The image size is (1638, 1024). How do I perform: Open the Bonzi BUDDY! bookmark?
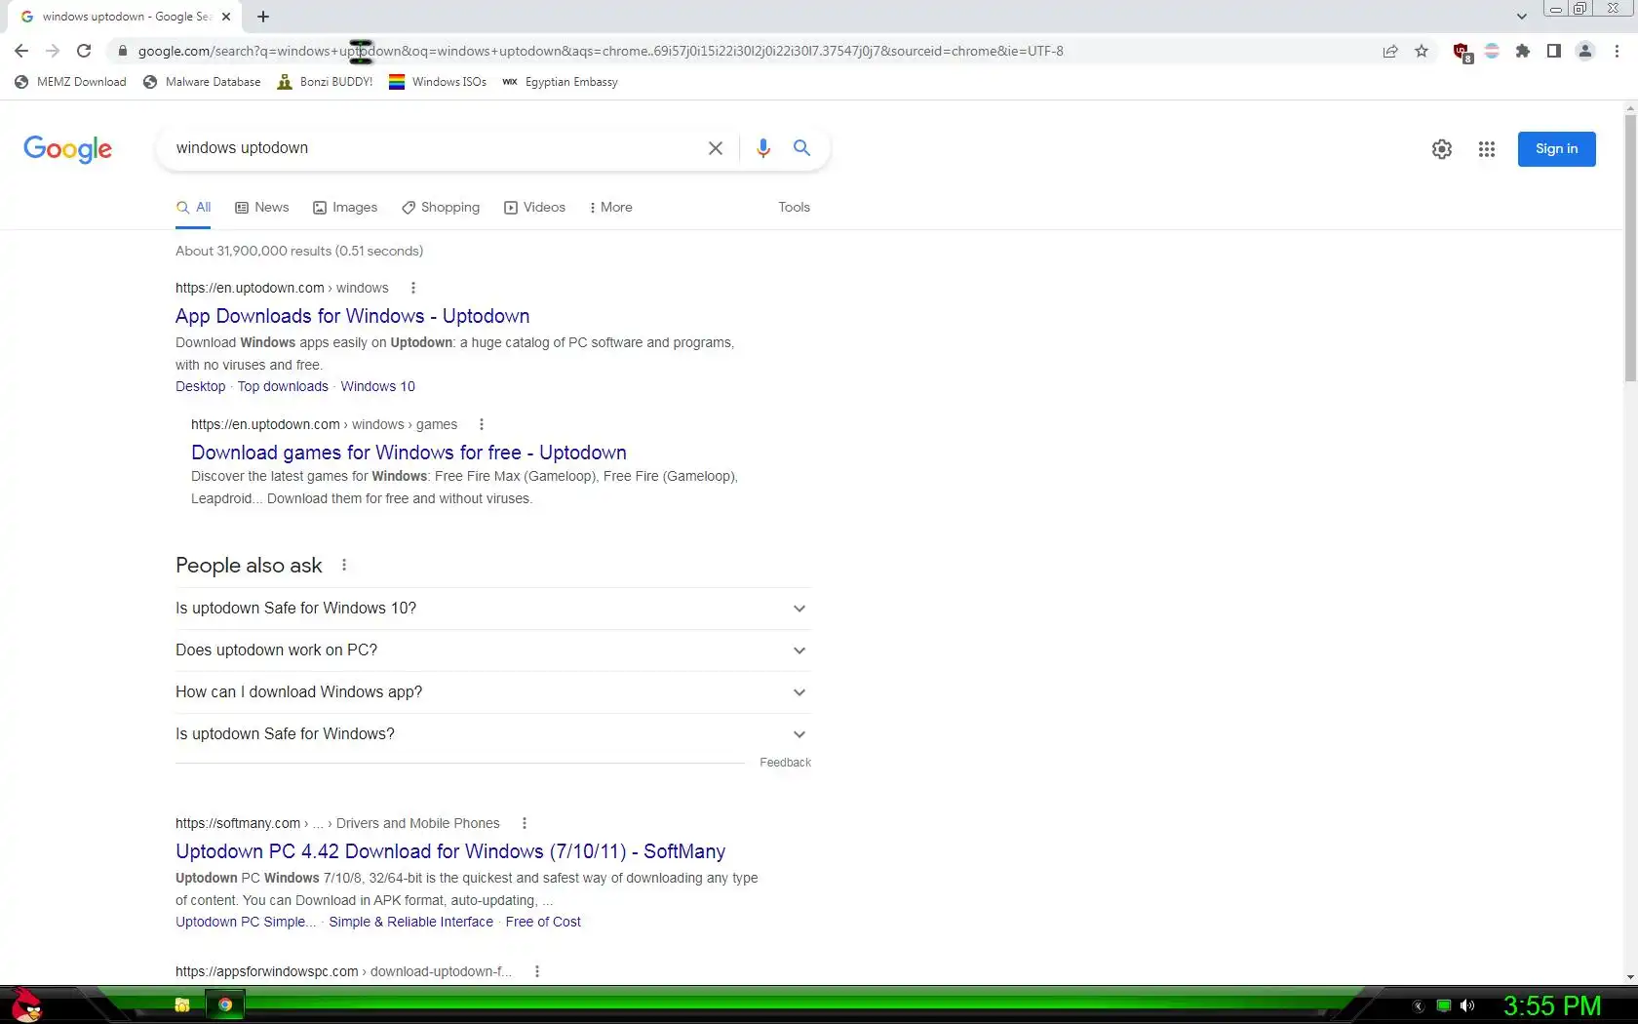pyautogui.click(x=325, y=82)
